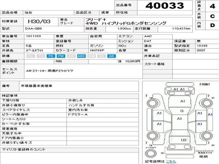The width and height of the screenshot is (219, 164).
Task: Click seating capacity 5名
Action: tap(29, 46)
